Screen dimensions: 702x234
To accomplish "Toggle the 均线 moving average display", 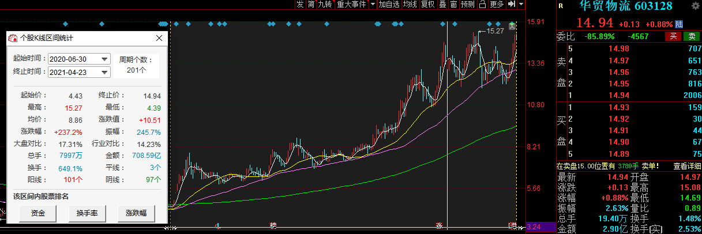I will [x=410, y=5].
